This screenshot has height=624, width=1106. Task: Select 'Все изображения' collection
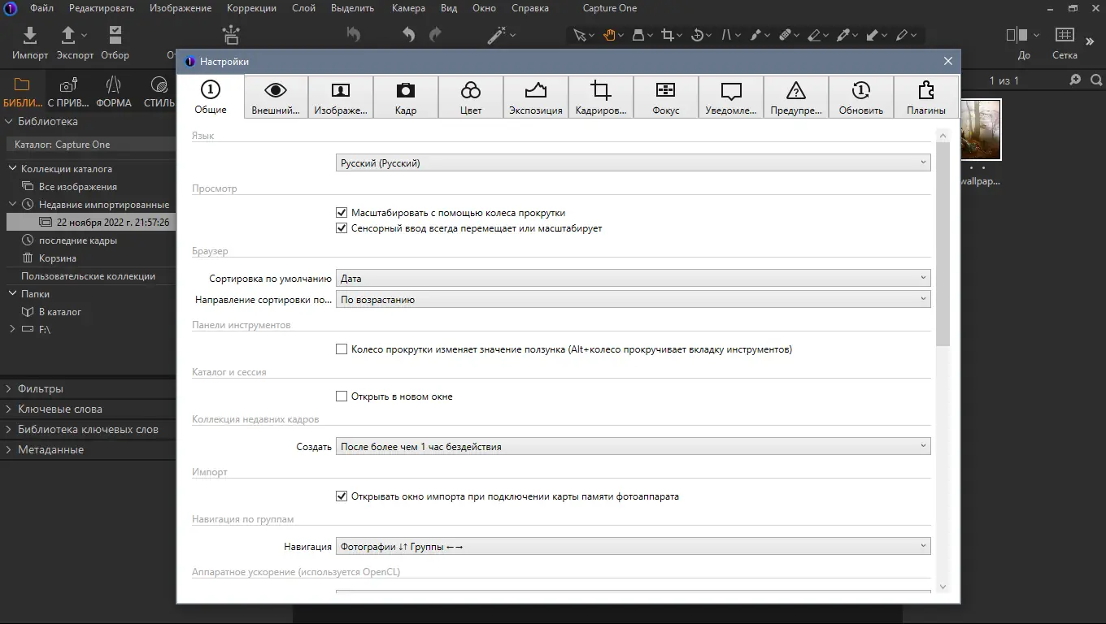point(77,187)
